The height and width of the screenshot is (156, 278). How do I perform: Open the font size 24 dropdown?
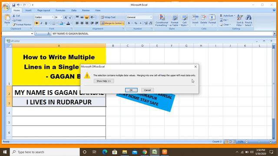pyautogui.click(x=61, y=17)
